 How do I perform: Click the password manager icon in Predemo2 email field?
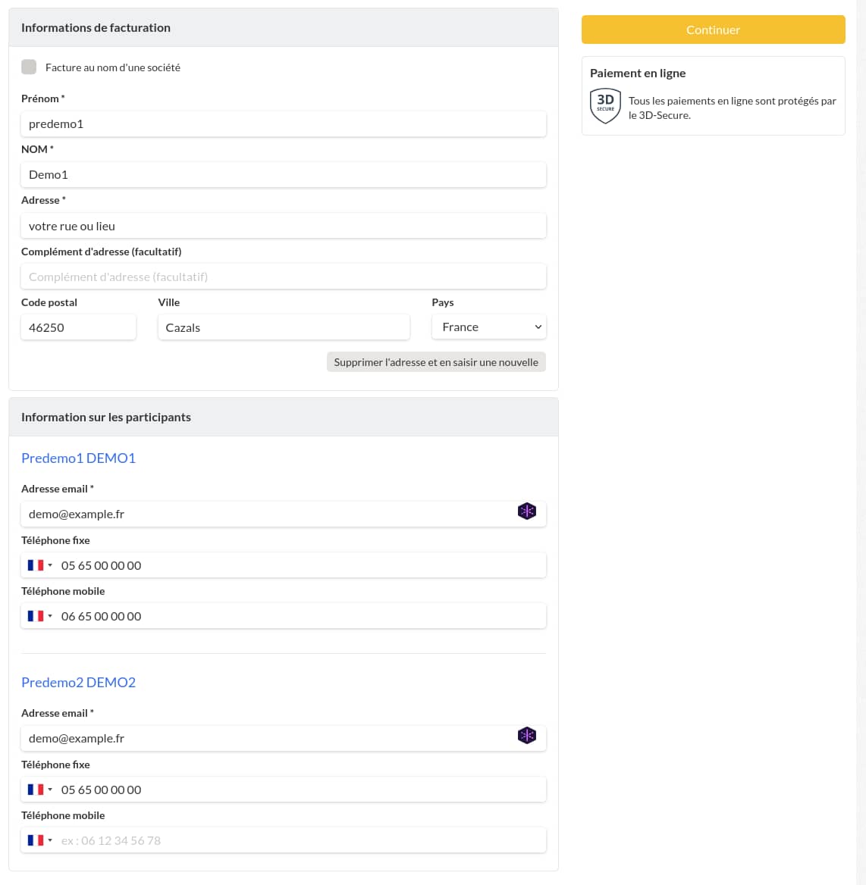(x=526, y=736)
